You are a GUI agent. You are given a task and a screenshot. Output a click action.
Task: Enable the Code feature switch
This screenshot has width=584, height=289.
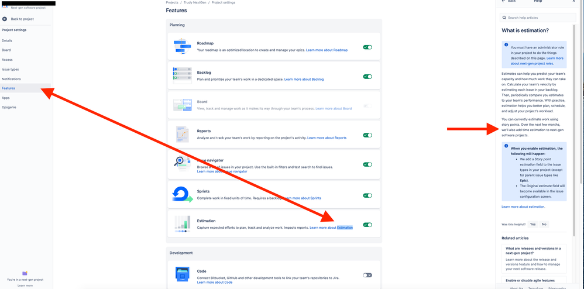coord(367,275)
